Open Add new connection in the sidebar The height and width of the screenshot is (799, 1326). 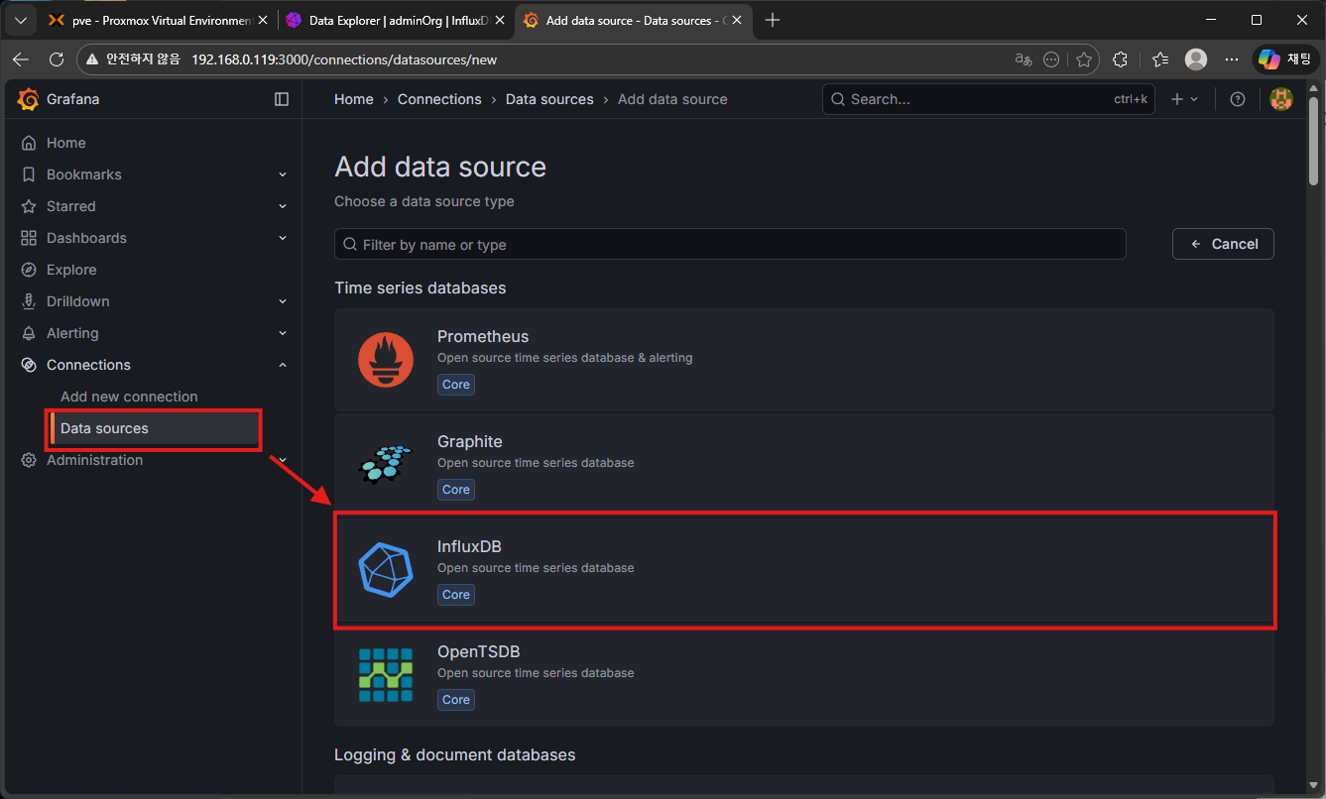tap(129, 397)
